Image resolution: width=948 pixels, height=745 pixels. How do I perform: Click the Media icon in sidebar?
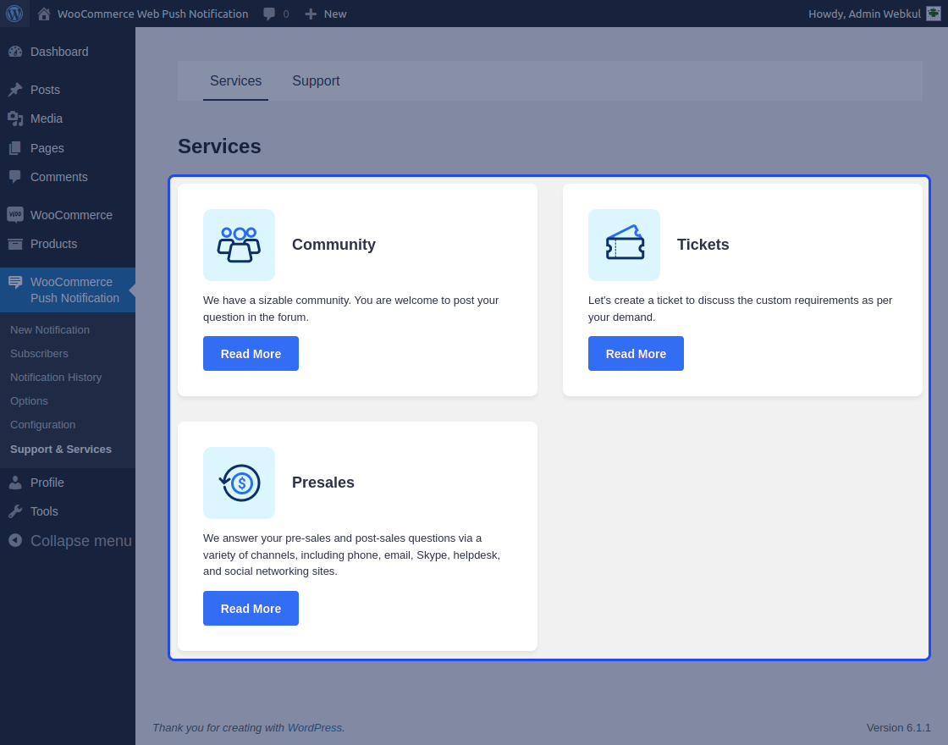15,119
